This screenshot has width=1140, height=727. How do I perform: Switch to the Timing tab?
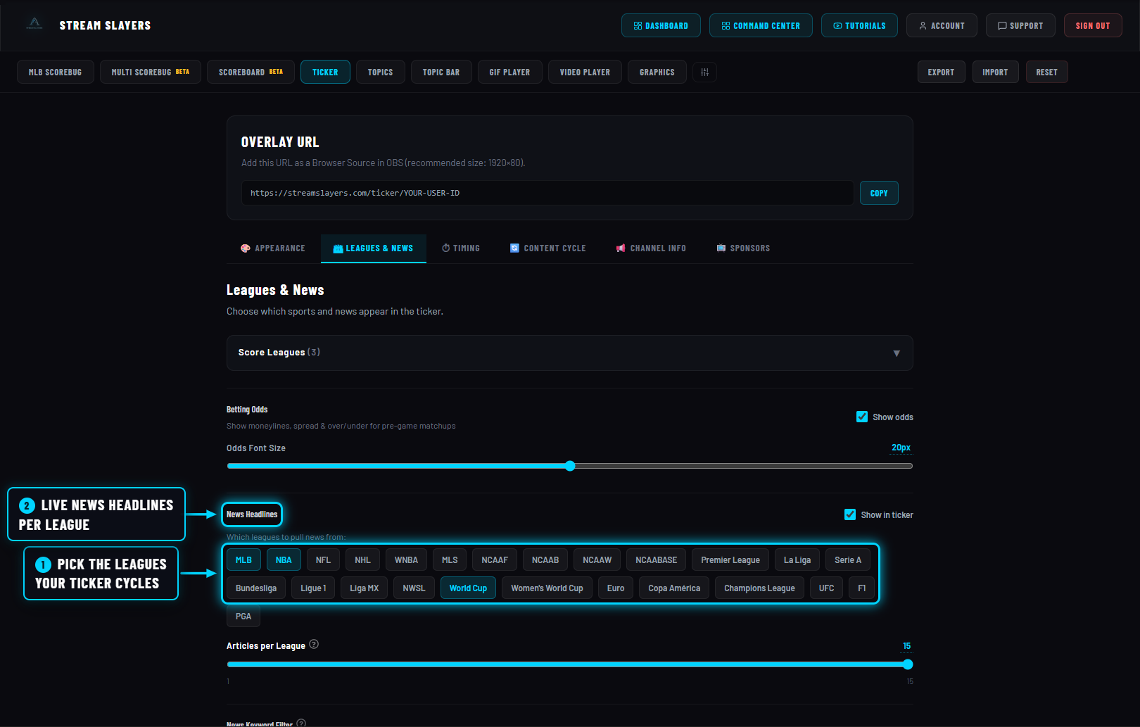coord(461,248)
